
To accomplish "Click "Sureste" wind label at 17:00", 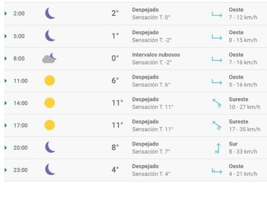I will click(238, 122).
